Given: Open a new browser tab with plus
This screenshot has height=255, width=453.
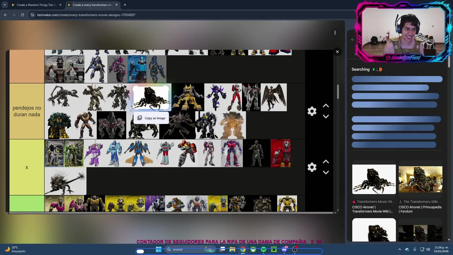Looking at the screenshot, I should click(125, 5).
